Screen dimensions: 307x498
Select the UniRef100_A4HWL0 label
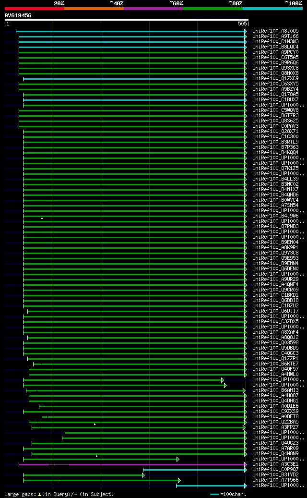[275, 374]
